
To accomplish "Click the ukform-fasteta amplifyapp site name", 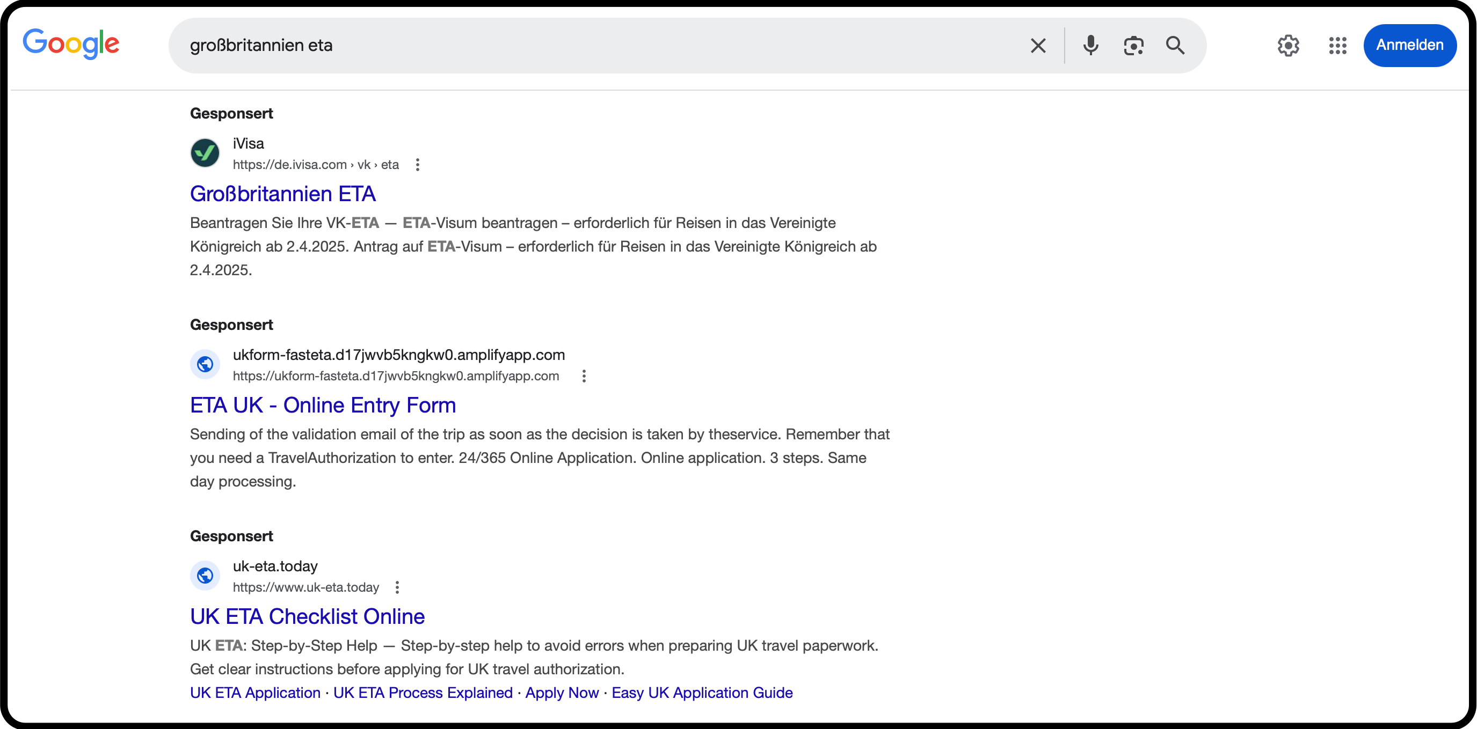I will [398, 355].
